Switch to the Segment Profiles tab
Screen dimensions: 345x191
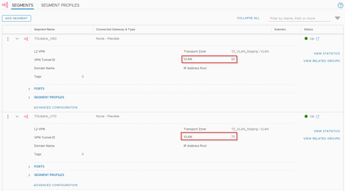pos(60,5)
